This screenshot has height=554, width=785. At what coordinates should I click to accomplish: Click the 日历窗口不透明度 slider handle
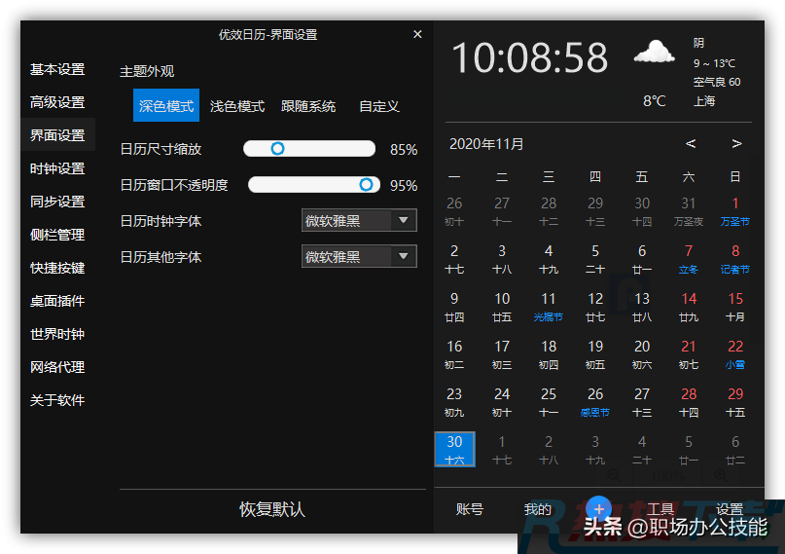click(x=366, y=184)
